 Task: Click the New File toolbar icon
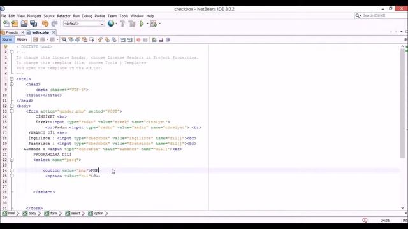pyautogui.click(x=6, y=24)
